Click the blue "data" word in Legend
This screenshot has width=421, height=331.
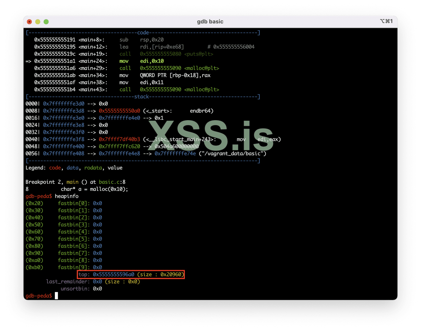click(72, 168)
